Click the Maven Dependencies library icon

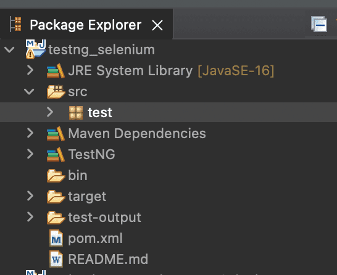pyautogui.click(x=56, y=134)
